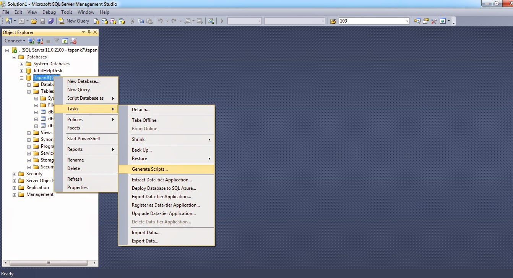This screenshot has width=513, height=278.
Task: Click the New Query toolbar button
Action: click(74, 21)
